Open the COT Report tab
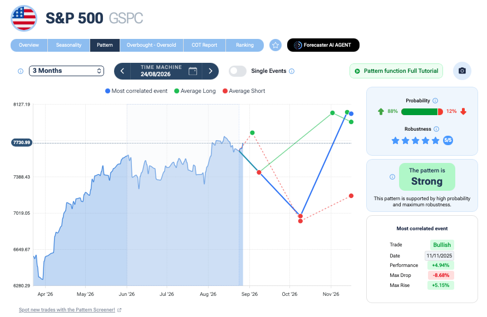The height and width of the screenshot is (317, 487). [204, 45]
